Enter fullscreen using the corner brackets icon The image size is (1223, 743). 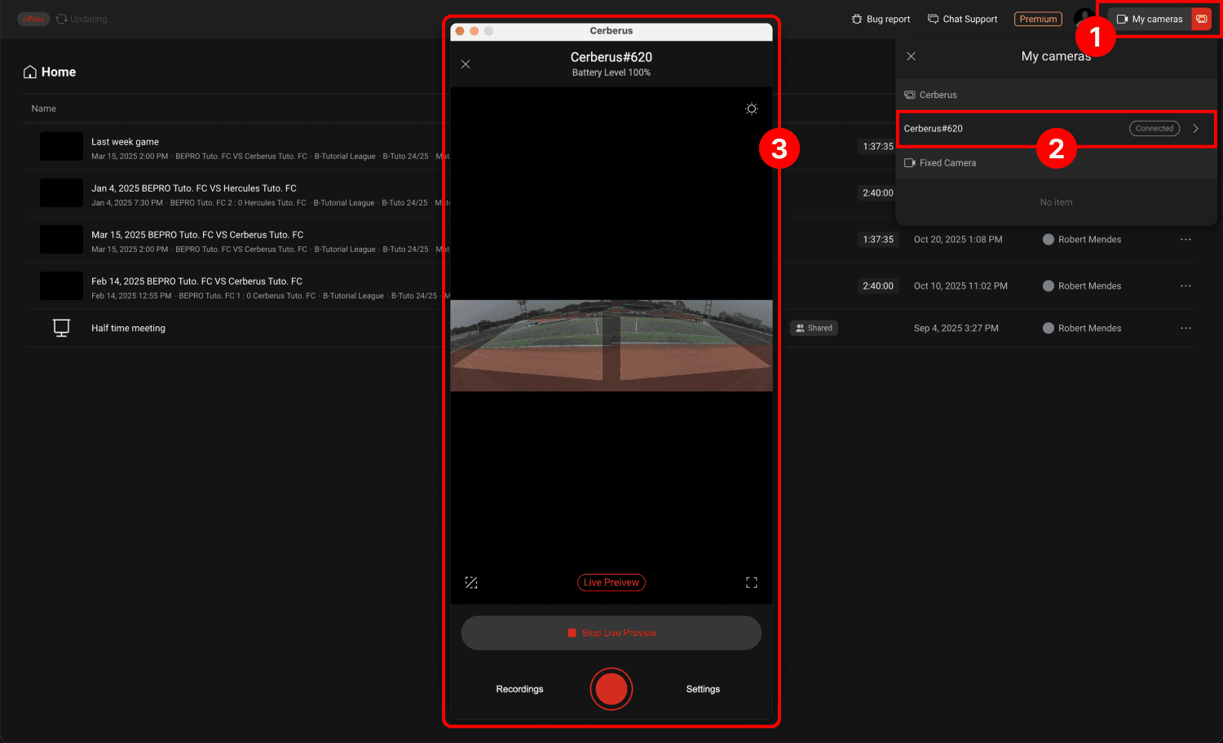[752, 582]
